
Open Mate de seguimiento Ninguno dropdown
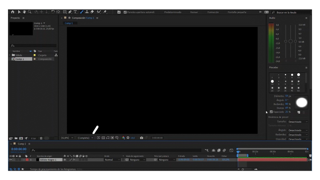point(135,159)
